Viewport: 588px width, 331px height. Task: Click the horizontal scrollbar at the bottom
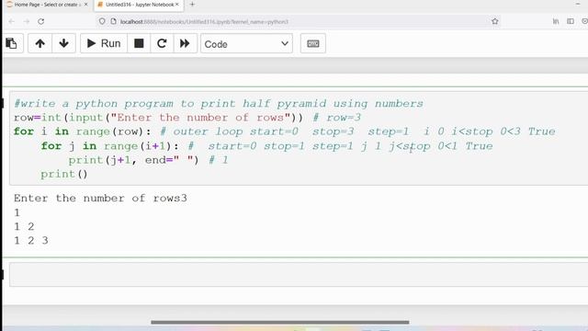pos(279,322)
